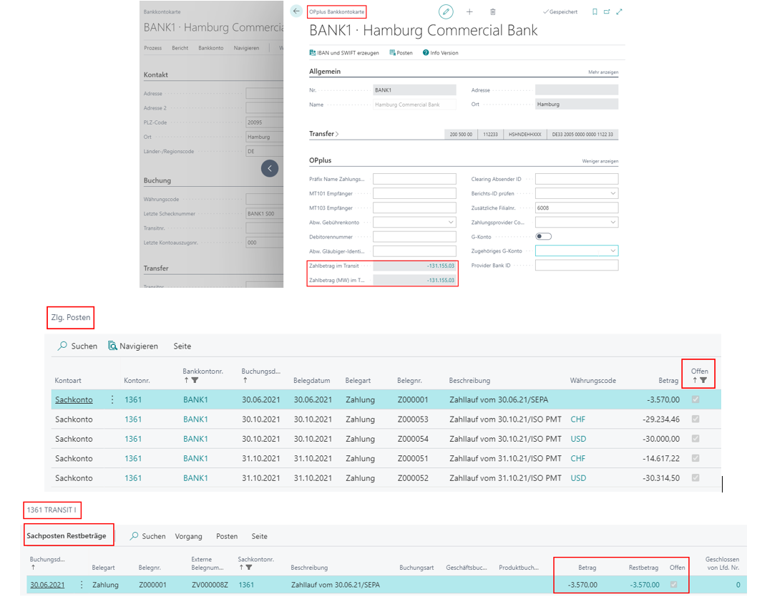Expand the Transfer section on the bank card

[x=323, y=134]
